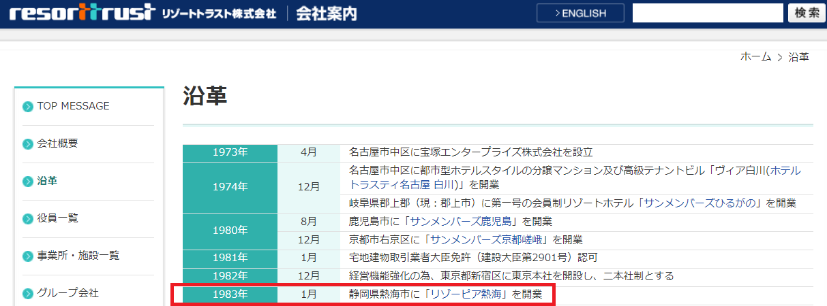Image resolution: width=827 pixels, height=306 pixels.
Task: Click arrow icon beside 役員一覧
Action: (28, 219)
